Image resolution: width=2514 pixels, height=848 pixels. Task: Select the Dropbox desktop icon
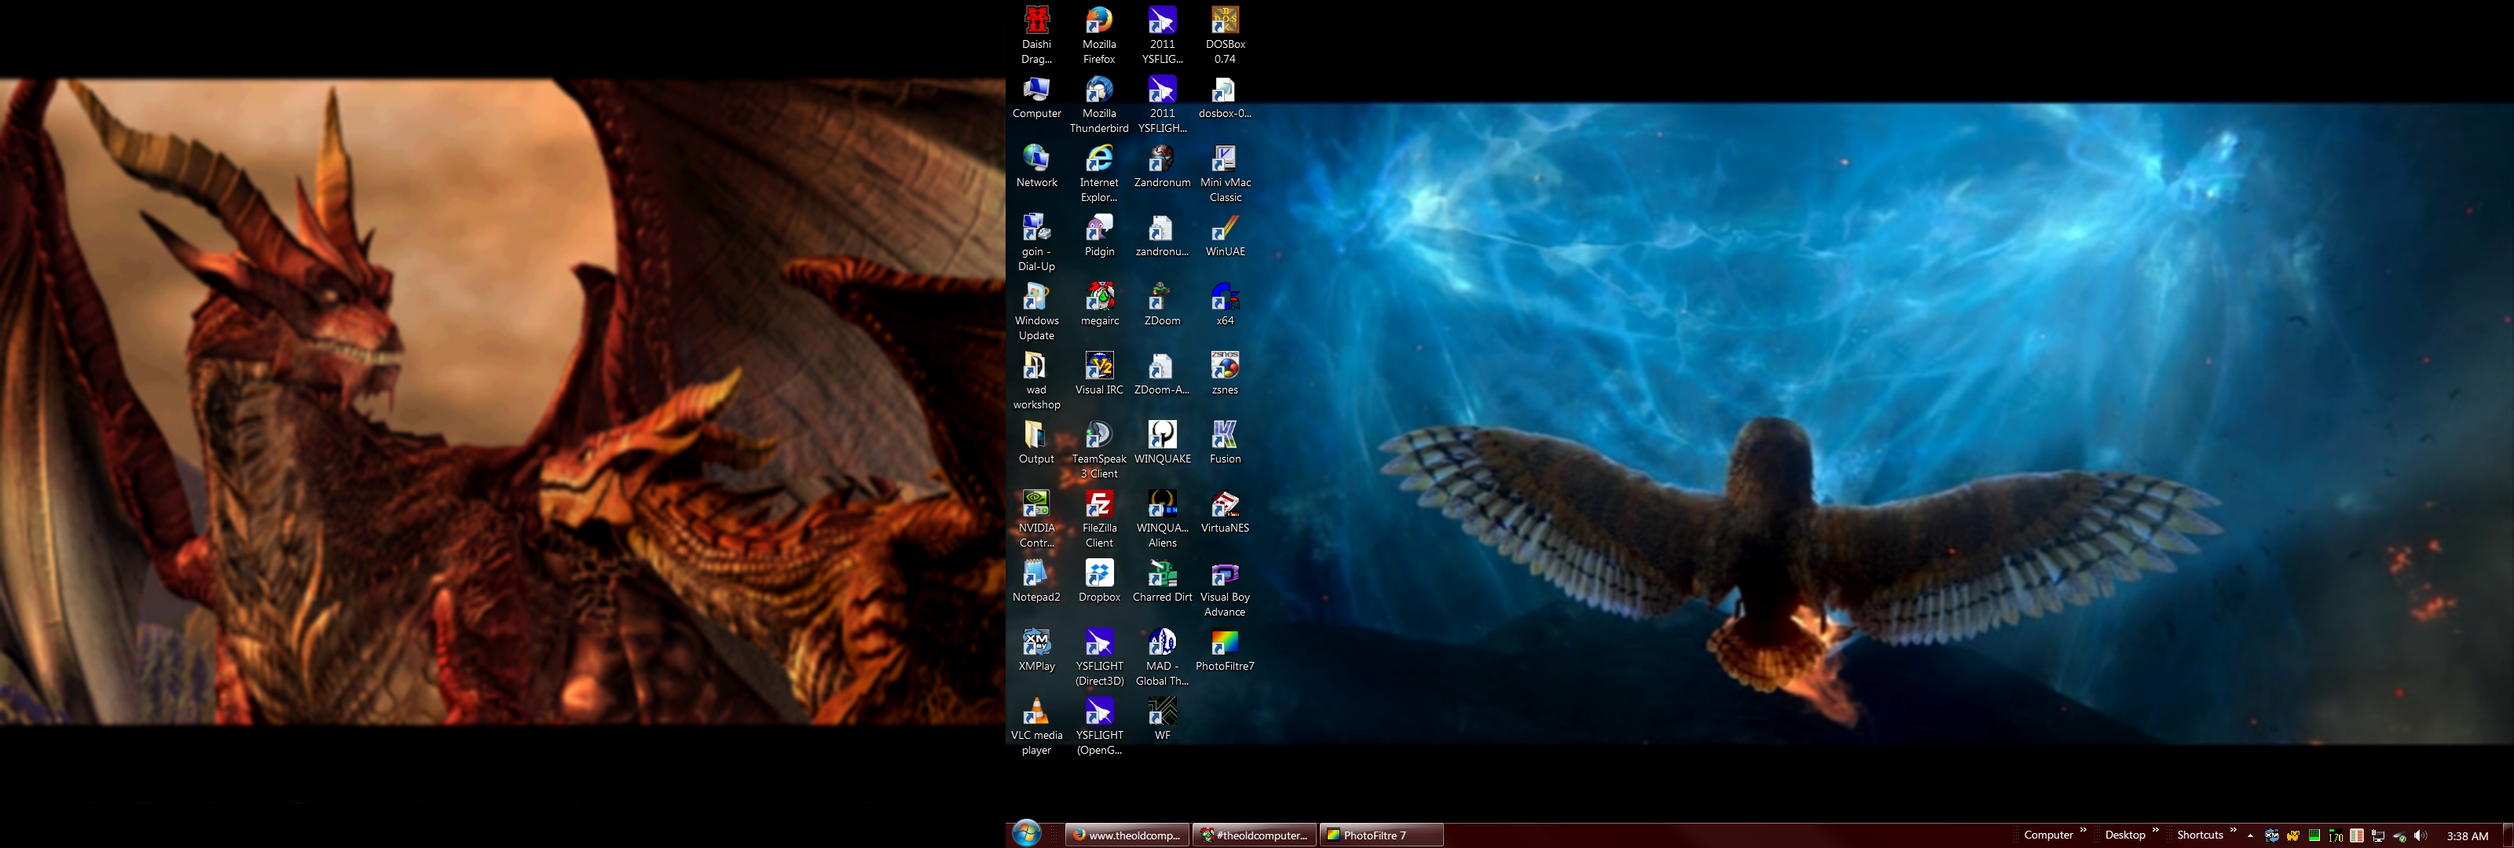pyautogui.click(x=1099, y=576)
